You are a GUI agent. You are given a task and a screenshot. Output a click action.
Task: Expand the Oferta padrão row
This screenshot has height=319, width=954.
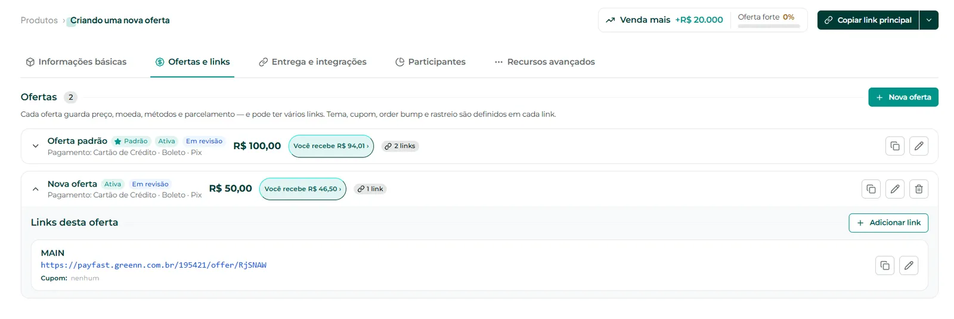35,146
